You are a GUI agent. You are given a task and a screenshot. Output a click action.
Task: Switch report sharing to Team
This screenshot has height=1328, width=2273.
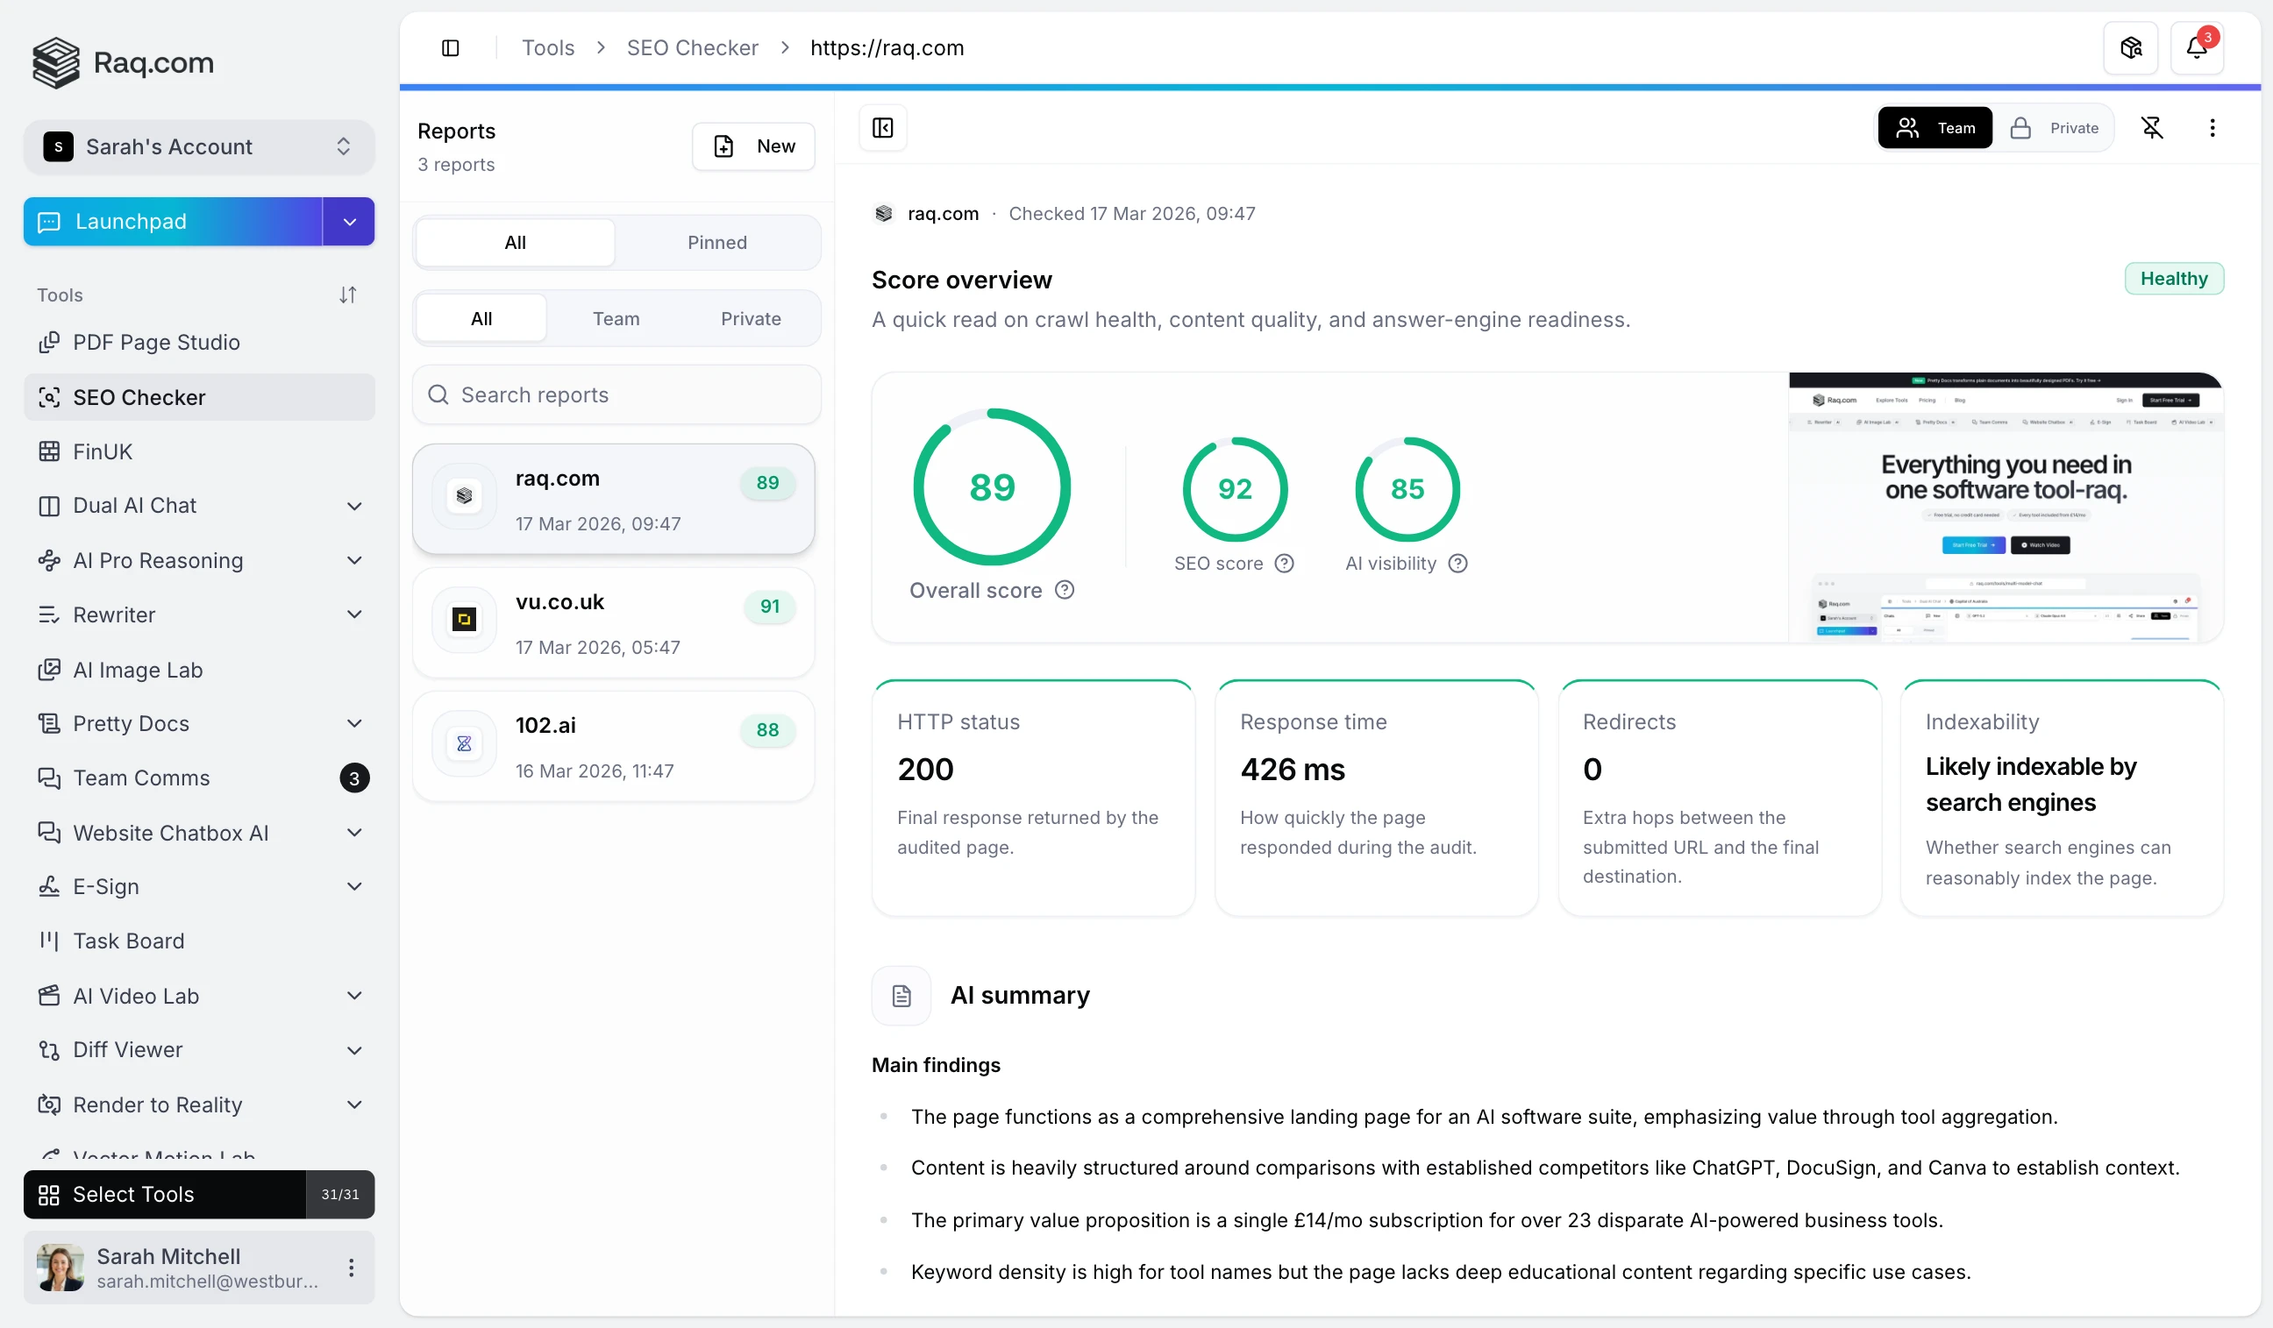pos(1935,127)
